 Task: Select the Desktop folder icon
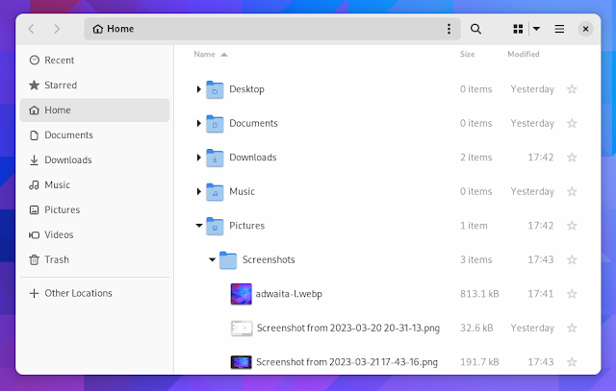[x=215, y=89]
